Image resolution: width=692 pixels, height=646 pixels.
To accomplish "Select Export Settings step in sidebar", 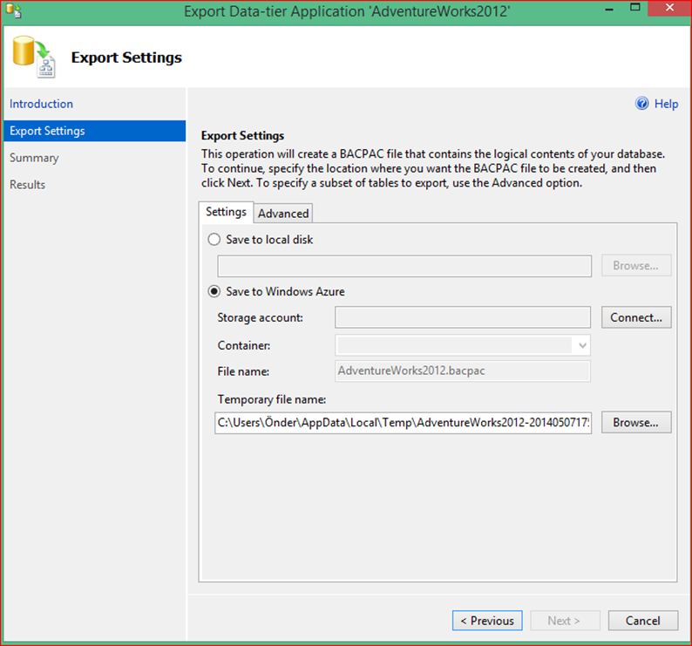I will tap(94, 131).
